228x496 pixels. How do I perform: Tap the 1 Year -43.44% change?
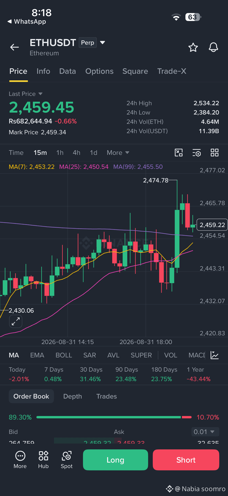[x=199, y=379]
